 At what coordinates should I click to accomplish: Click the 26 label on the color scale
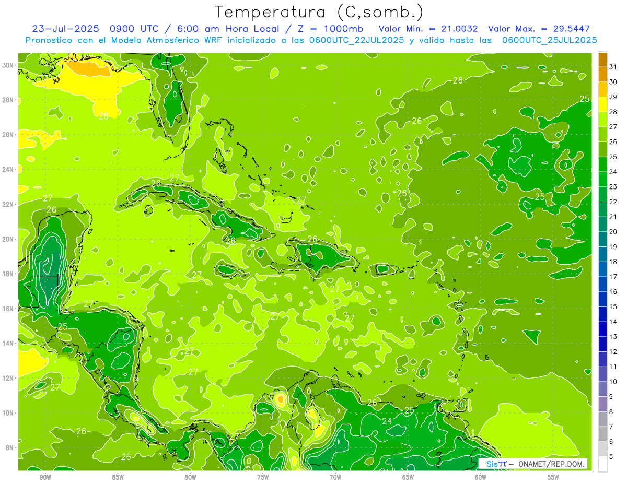pos(613,142)
